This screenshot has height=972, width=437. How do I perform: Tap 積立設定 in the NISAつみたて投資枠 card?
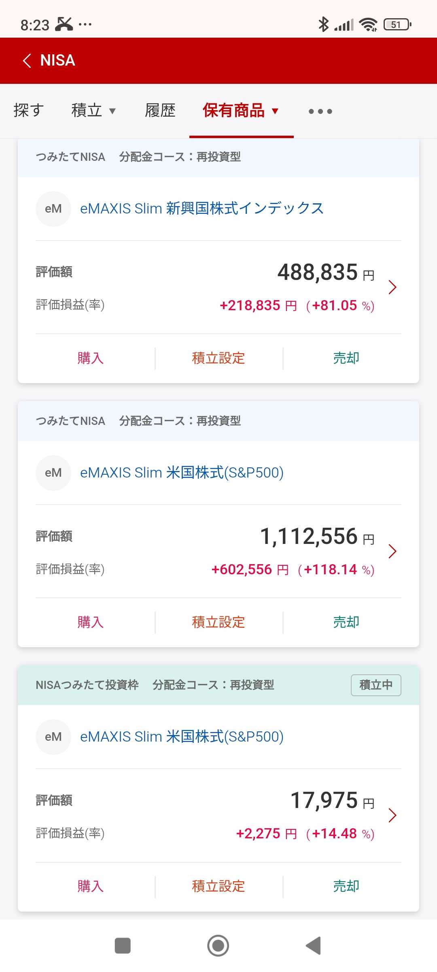(218, 886)
